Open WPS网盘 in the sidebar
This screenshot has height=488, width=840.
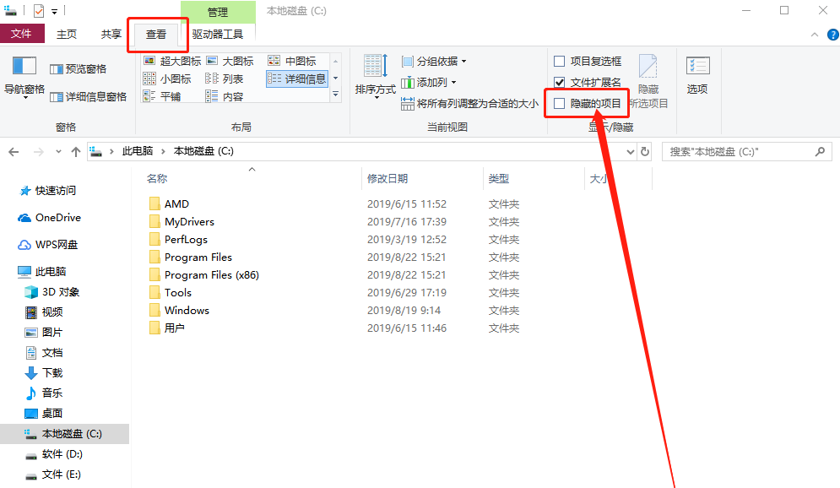pos(48,245)
